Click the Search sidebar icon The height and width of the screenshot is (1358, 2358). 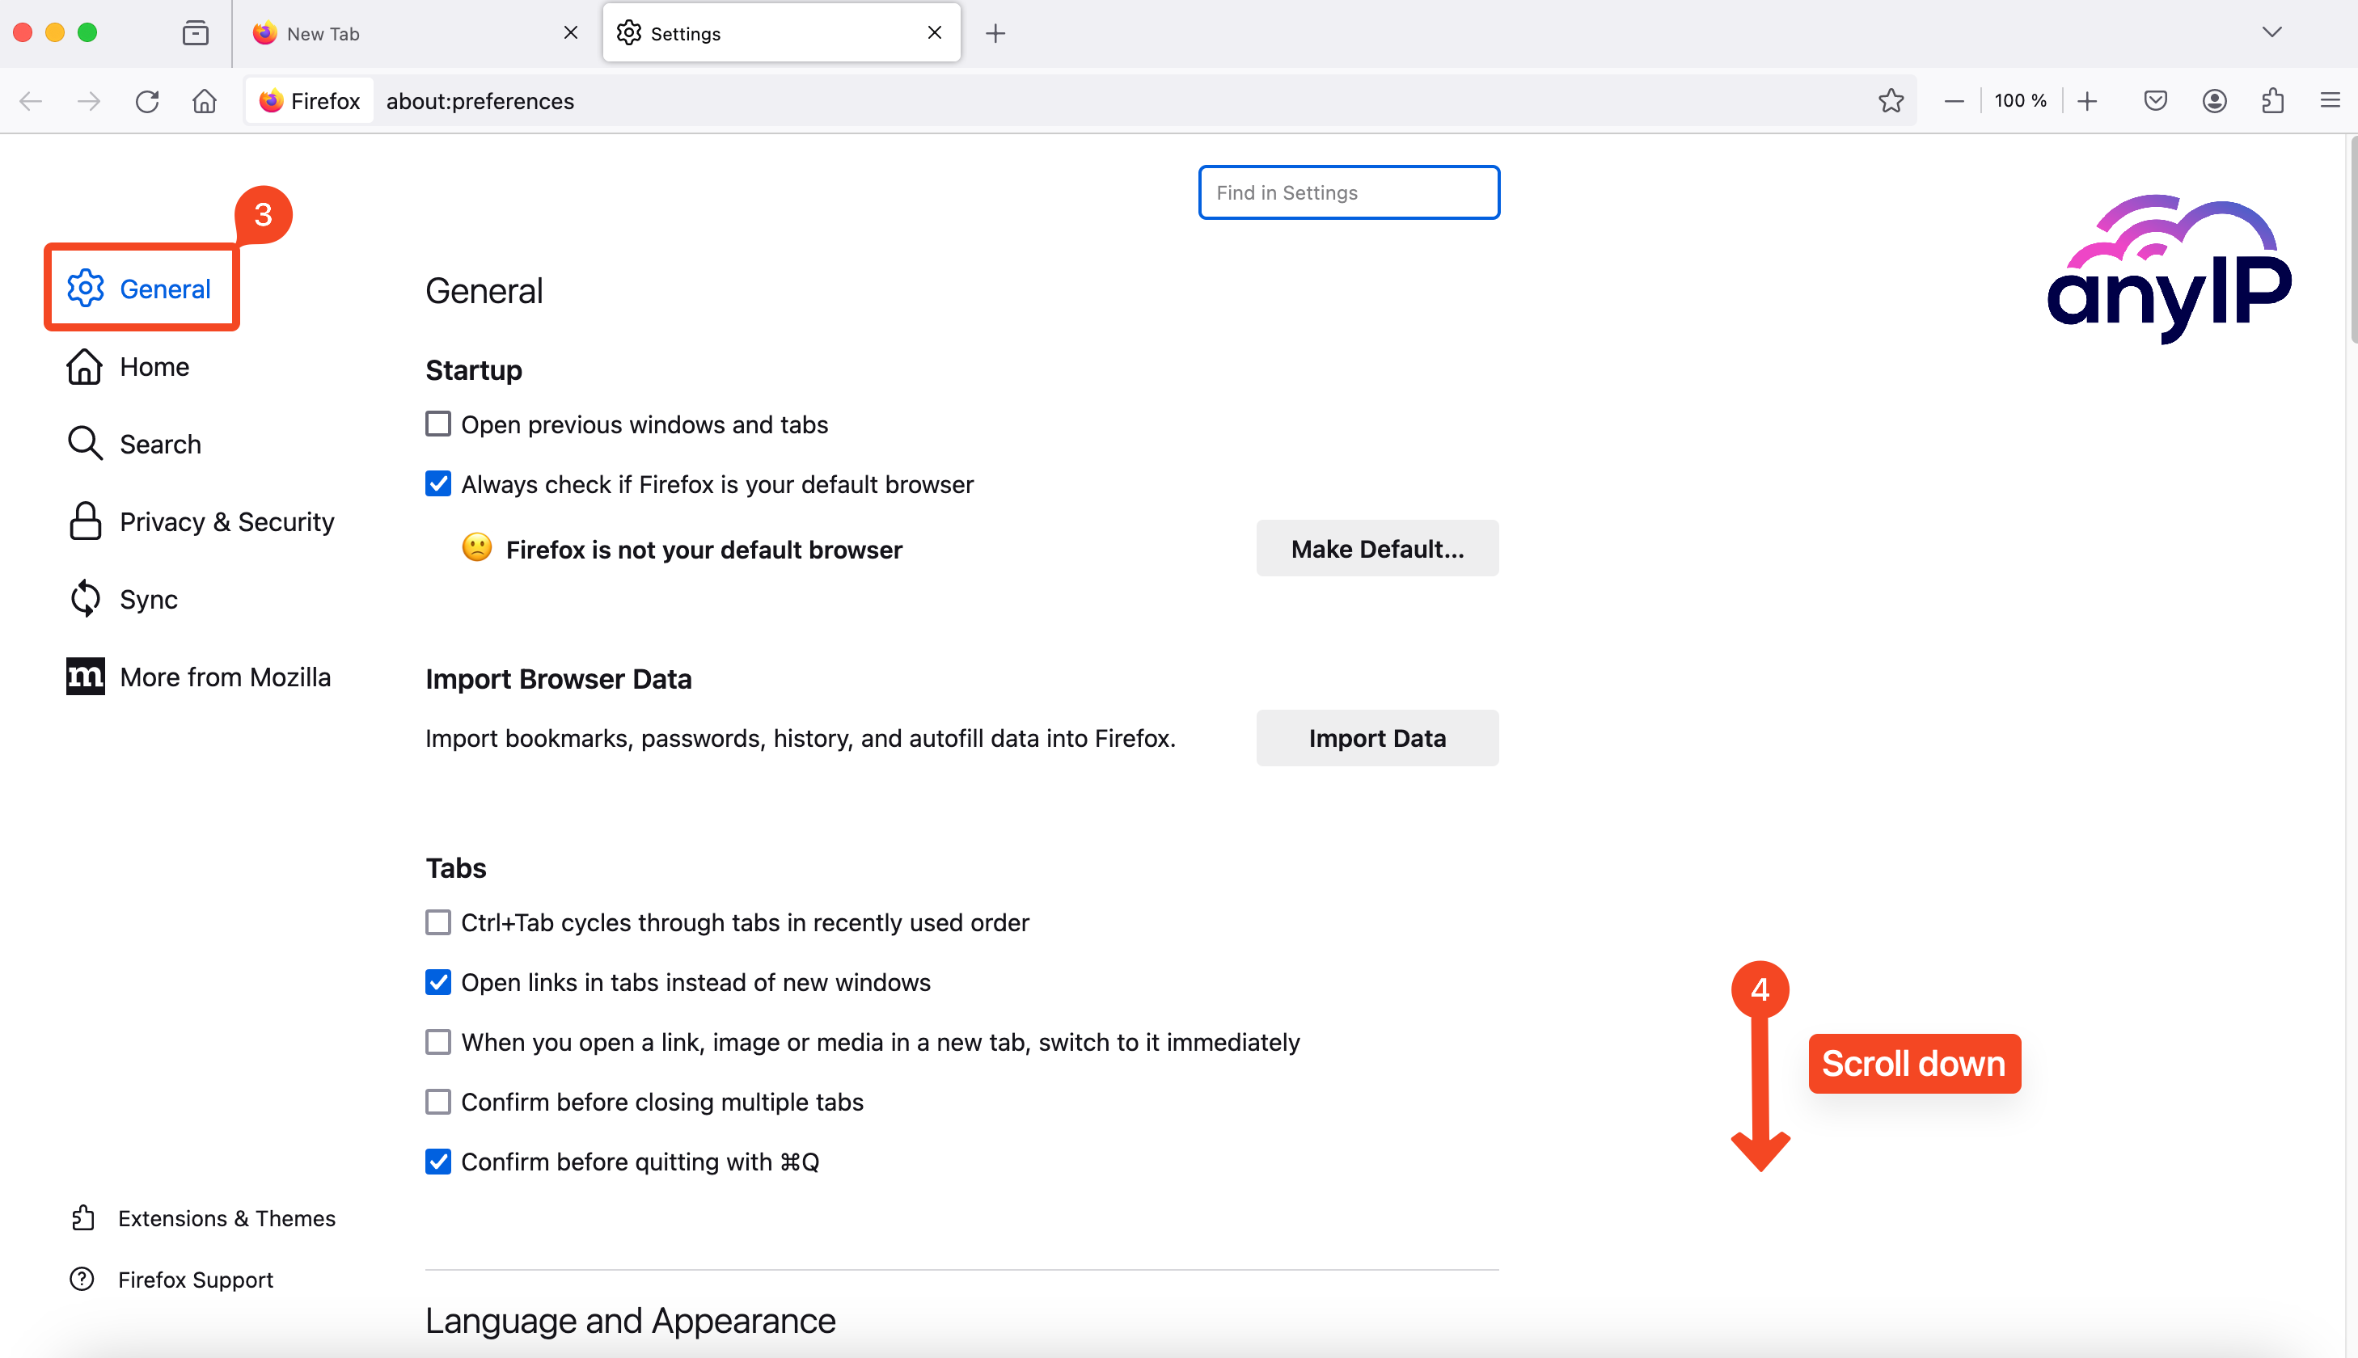point(84,444)
